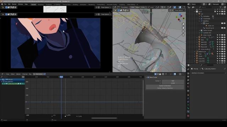Open Pose Options dropdown in top-left editor
227x127 pixels.
pos(106,7)
